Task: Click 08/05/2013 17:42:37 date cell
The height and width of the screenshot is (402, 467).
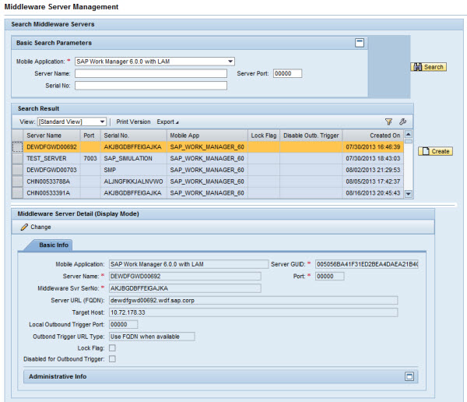Action: coord(373,182)
